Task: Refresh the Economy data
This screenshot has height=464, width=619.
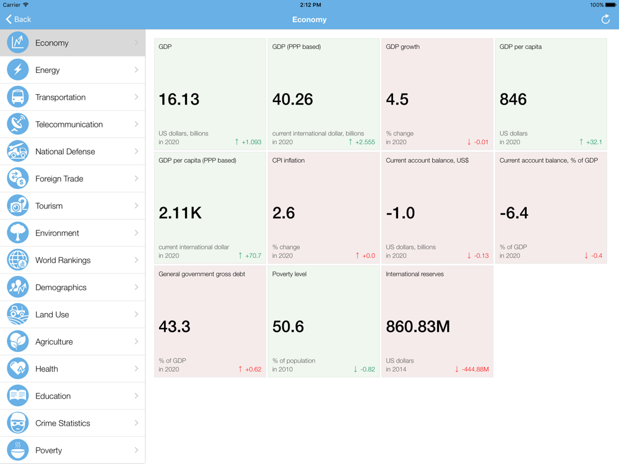Action: [605, 19]
